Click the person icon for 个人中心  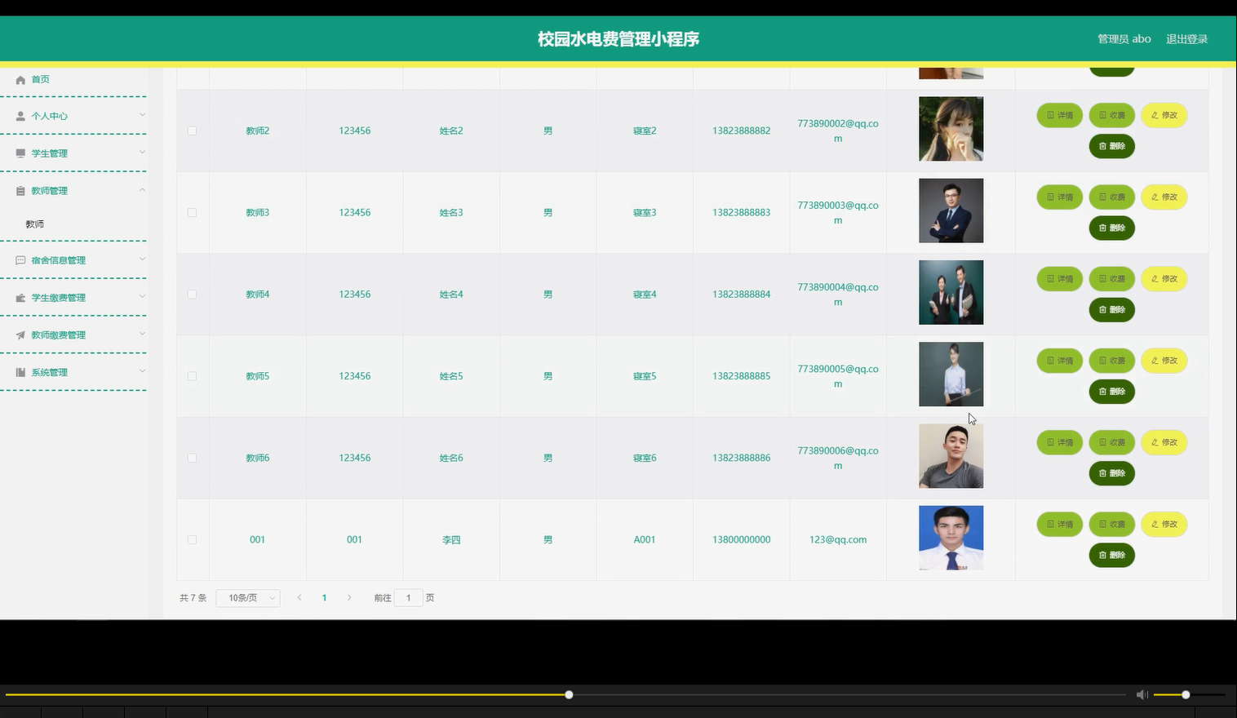point(20,116)
